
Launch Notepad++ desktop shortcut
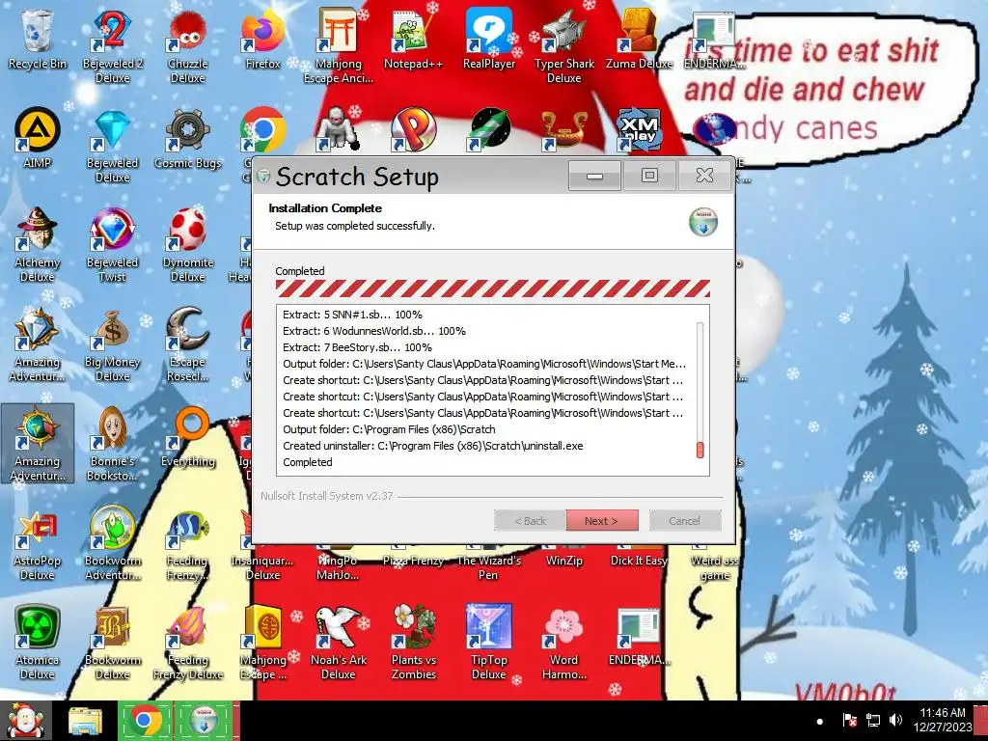(413, 39)
